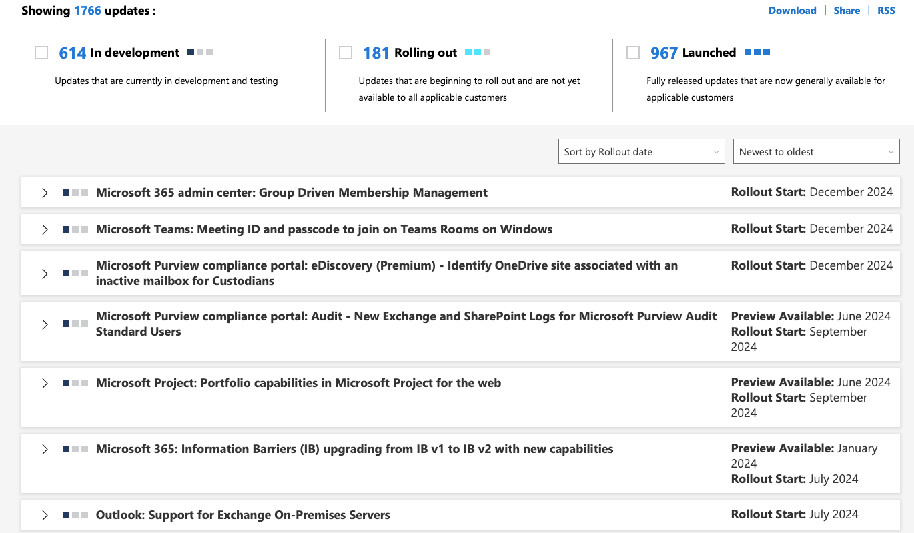The image size is (914, 533).
Task: Expand the Group Driven Membership Management row
Action: 45,193
